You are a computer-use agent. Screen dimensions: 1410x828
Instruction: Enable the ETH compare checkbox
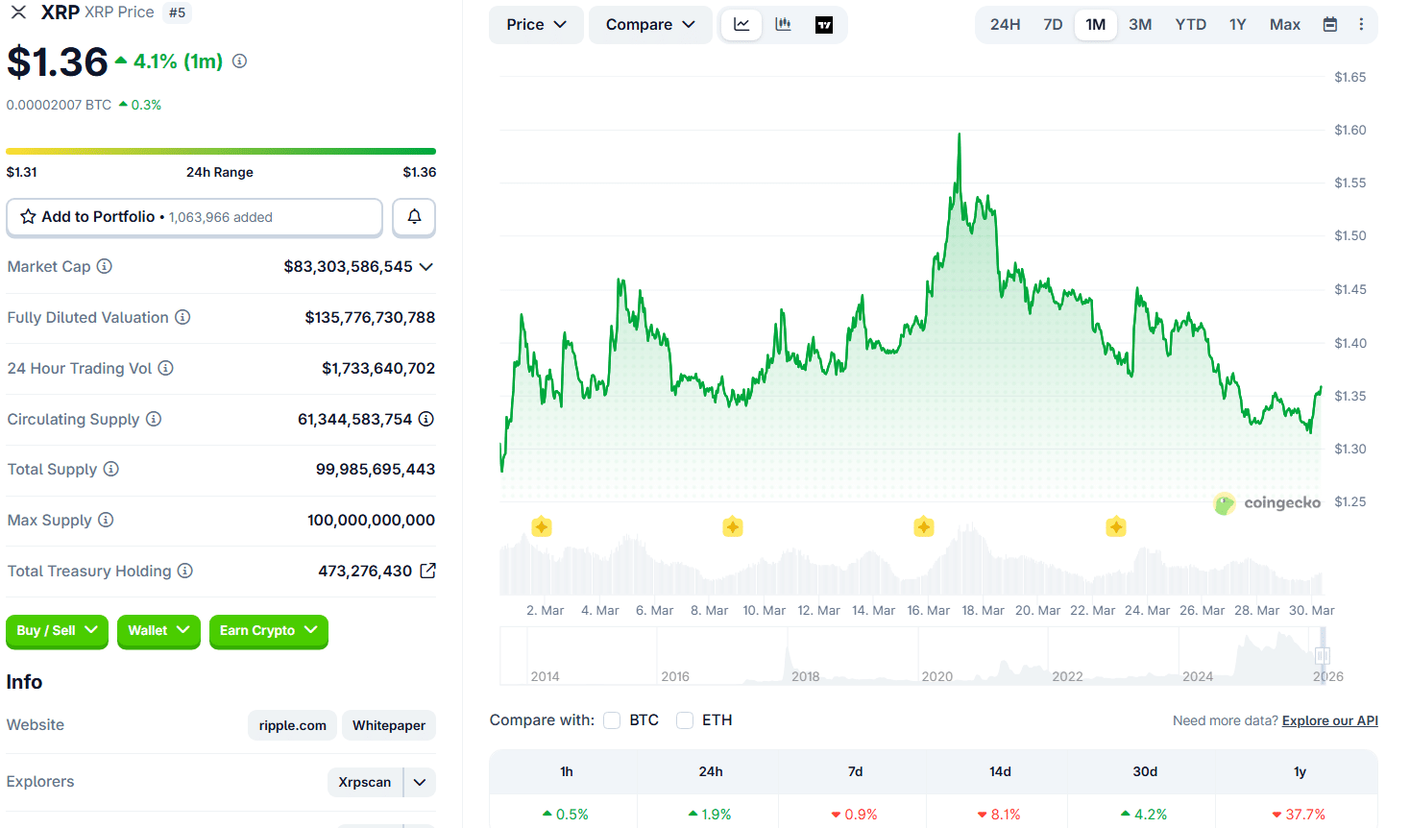(685, 720)
